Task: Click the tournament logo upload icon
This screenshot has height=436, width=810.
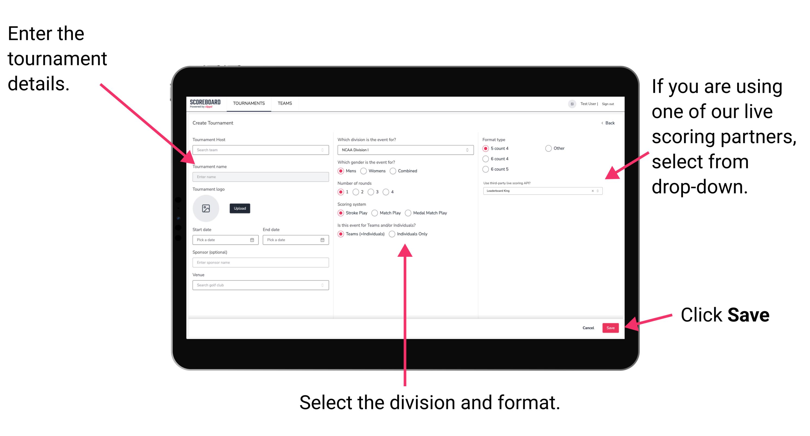Action: point(206,208)
